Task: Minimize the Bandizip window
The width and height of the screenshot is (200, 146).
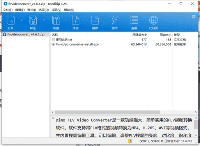Action: pos(170,4)
